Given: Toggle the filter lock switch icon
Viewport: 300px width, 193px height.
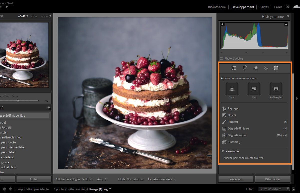Looking at the screenshot, I should click(x=293, y=189).
